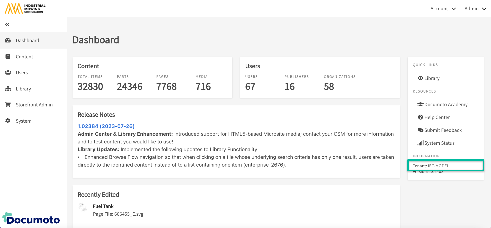Open the Submit Feedback link
Viewport: 491px width, 228px height.
coord(443,130)
